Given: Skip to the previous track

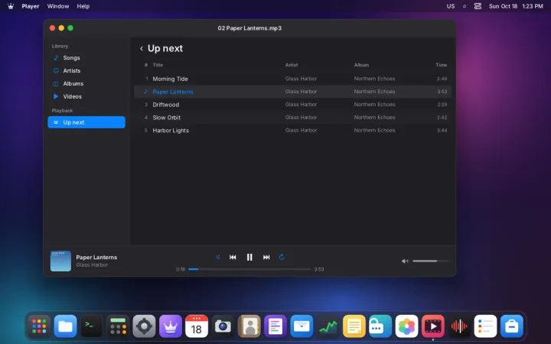Looking at the screenshot, I should pyautogui.click(x=233, y=258).
